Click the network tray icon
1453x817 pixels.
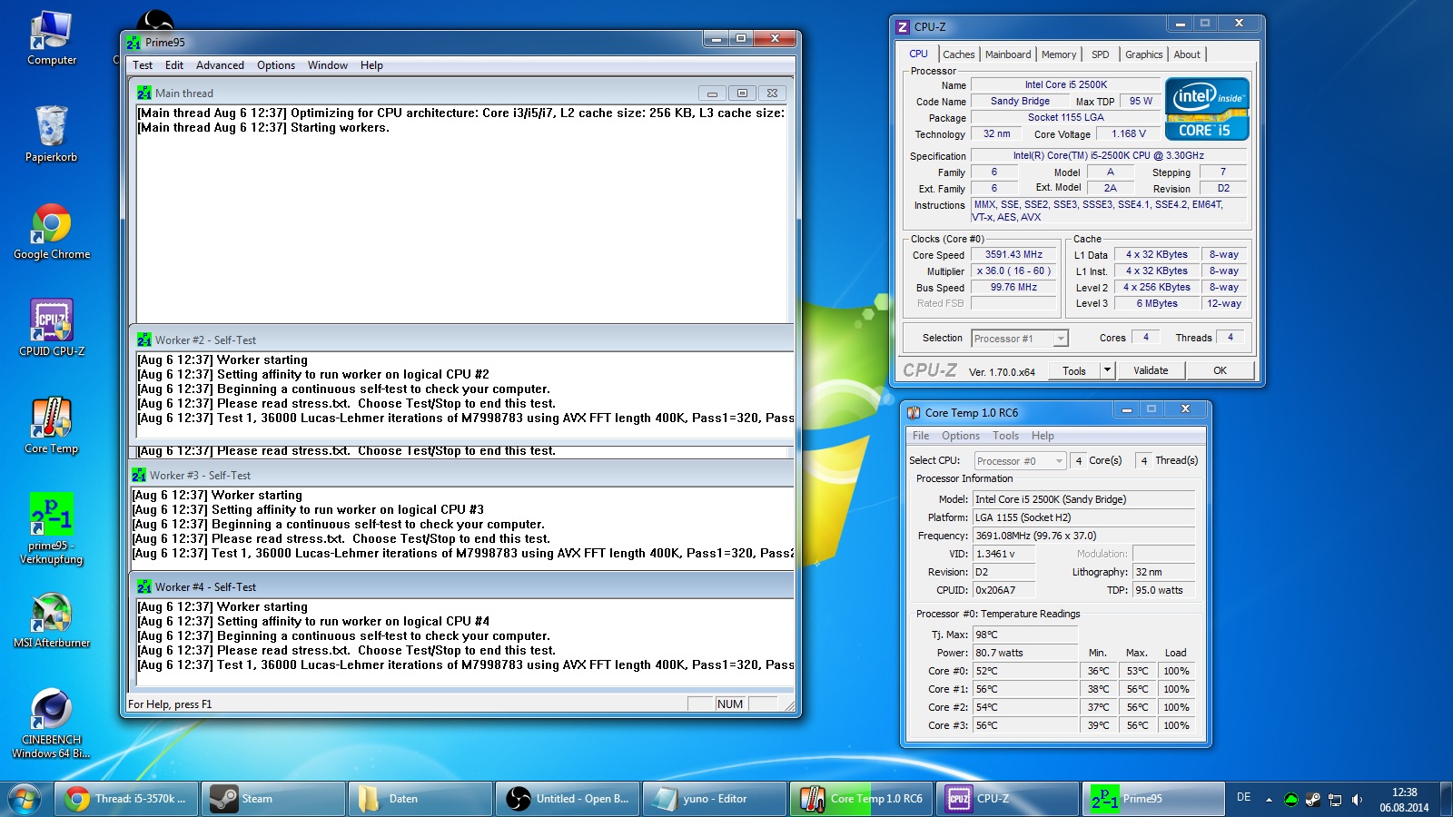coord(1335,800)
